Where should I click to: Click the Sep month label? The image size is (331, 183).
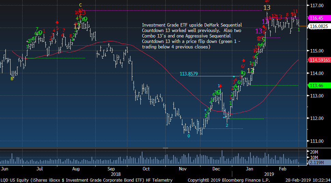point(111,169)
